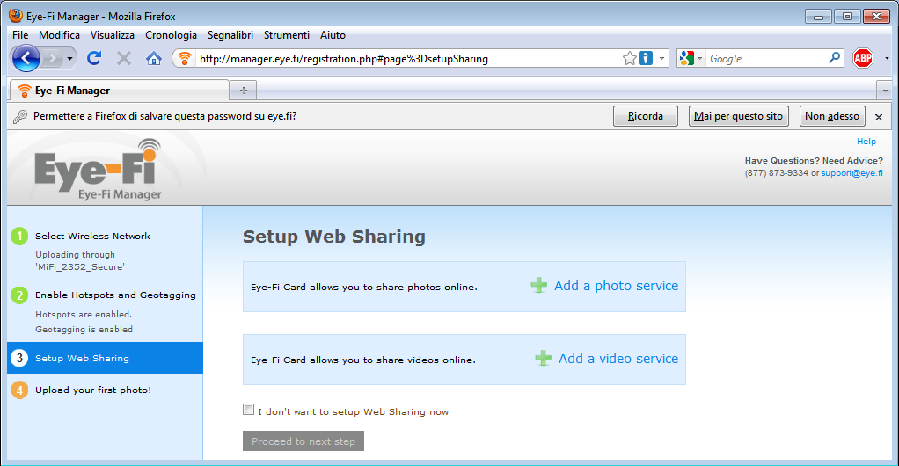
Task: Open a new tab with plus button
Action: pos(243,91)
